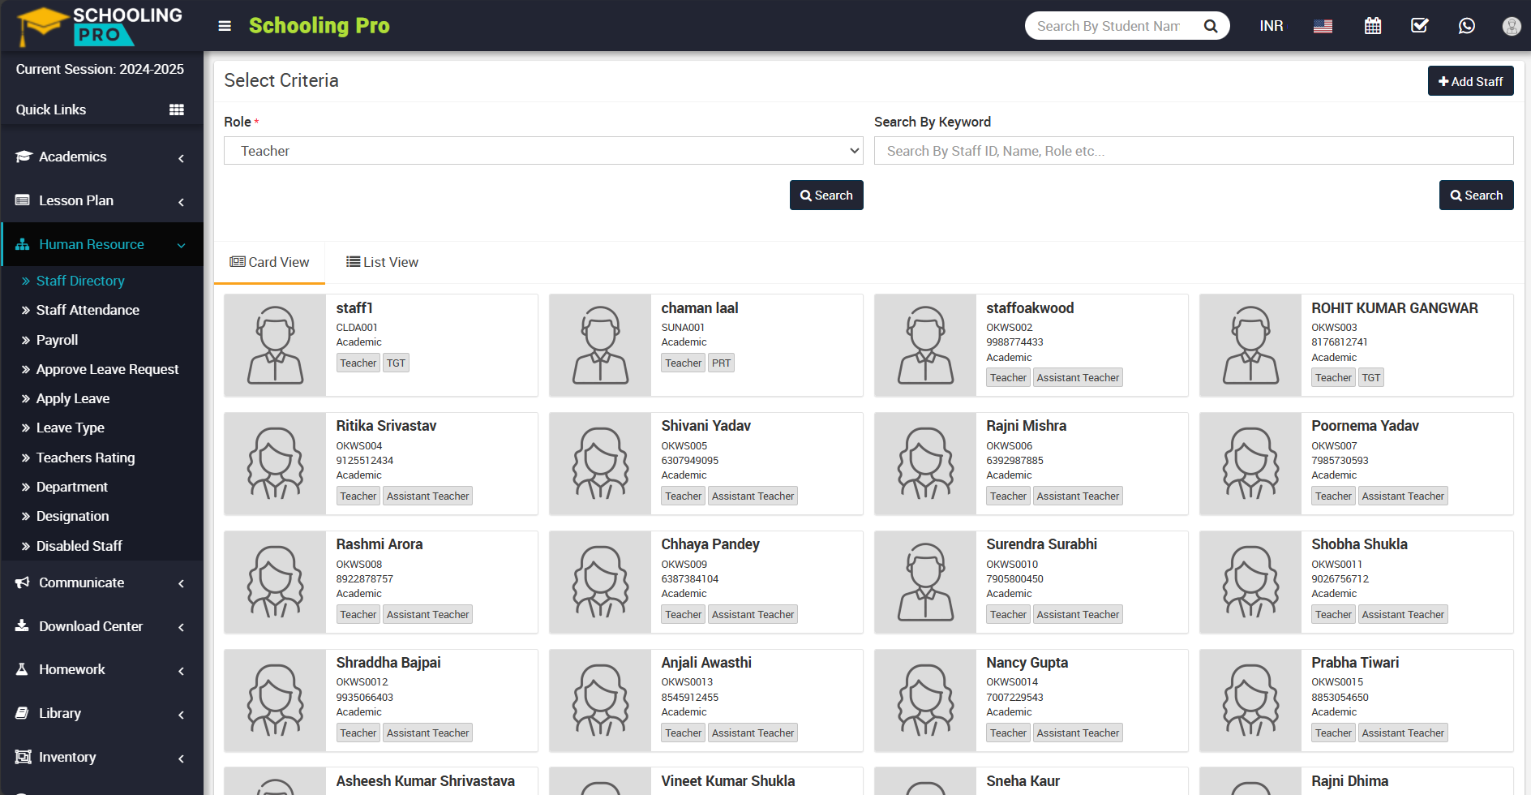
Task: Open Shraddha Bajpai staff card name
Action: pos(388,663)
